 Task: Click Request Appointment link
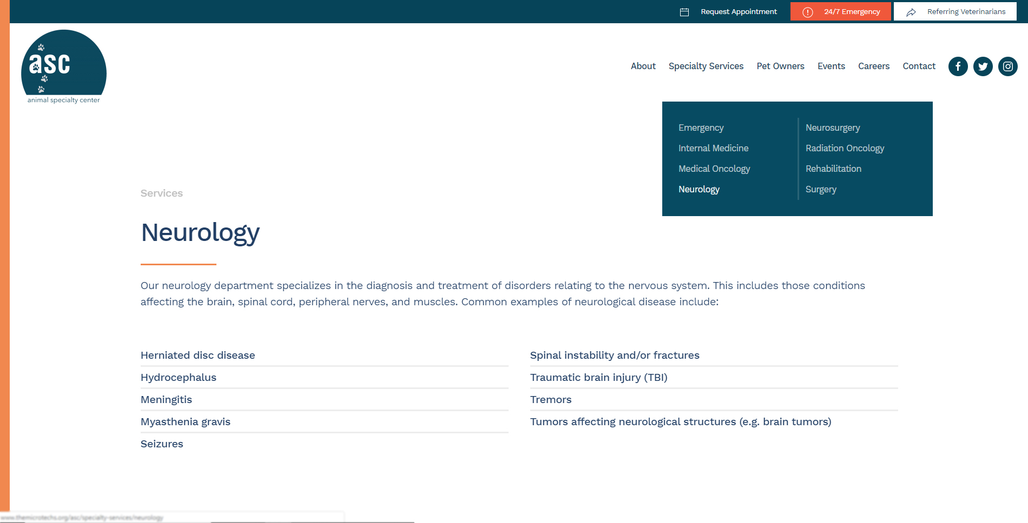[739, 11]
